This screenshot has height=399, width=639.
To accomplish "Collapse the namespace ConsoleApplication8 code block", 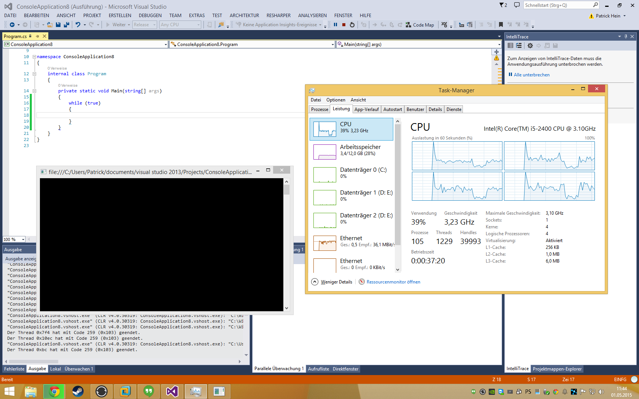I will (34, 57).
